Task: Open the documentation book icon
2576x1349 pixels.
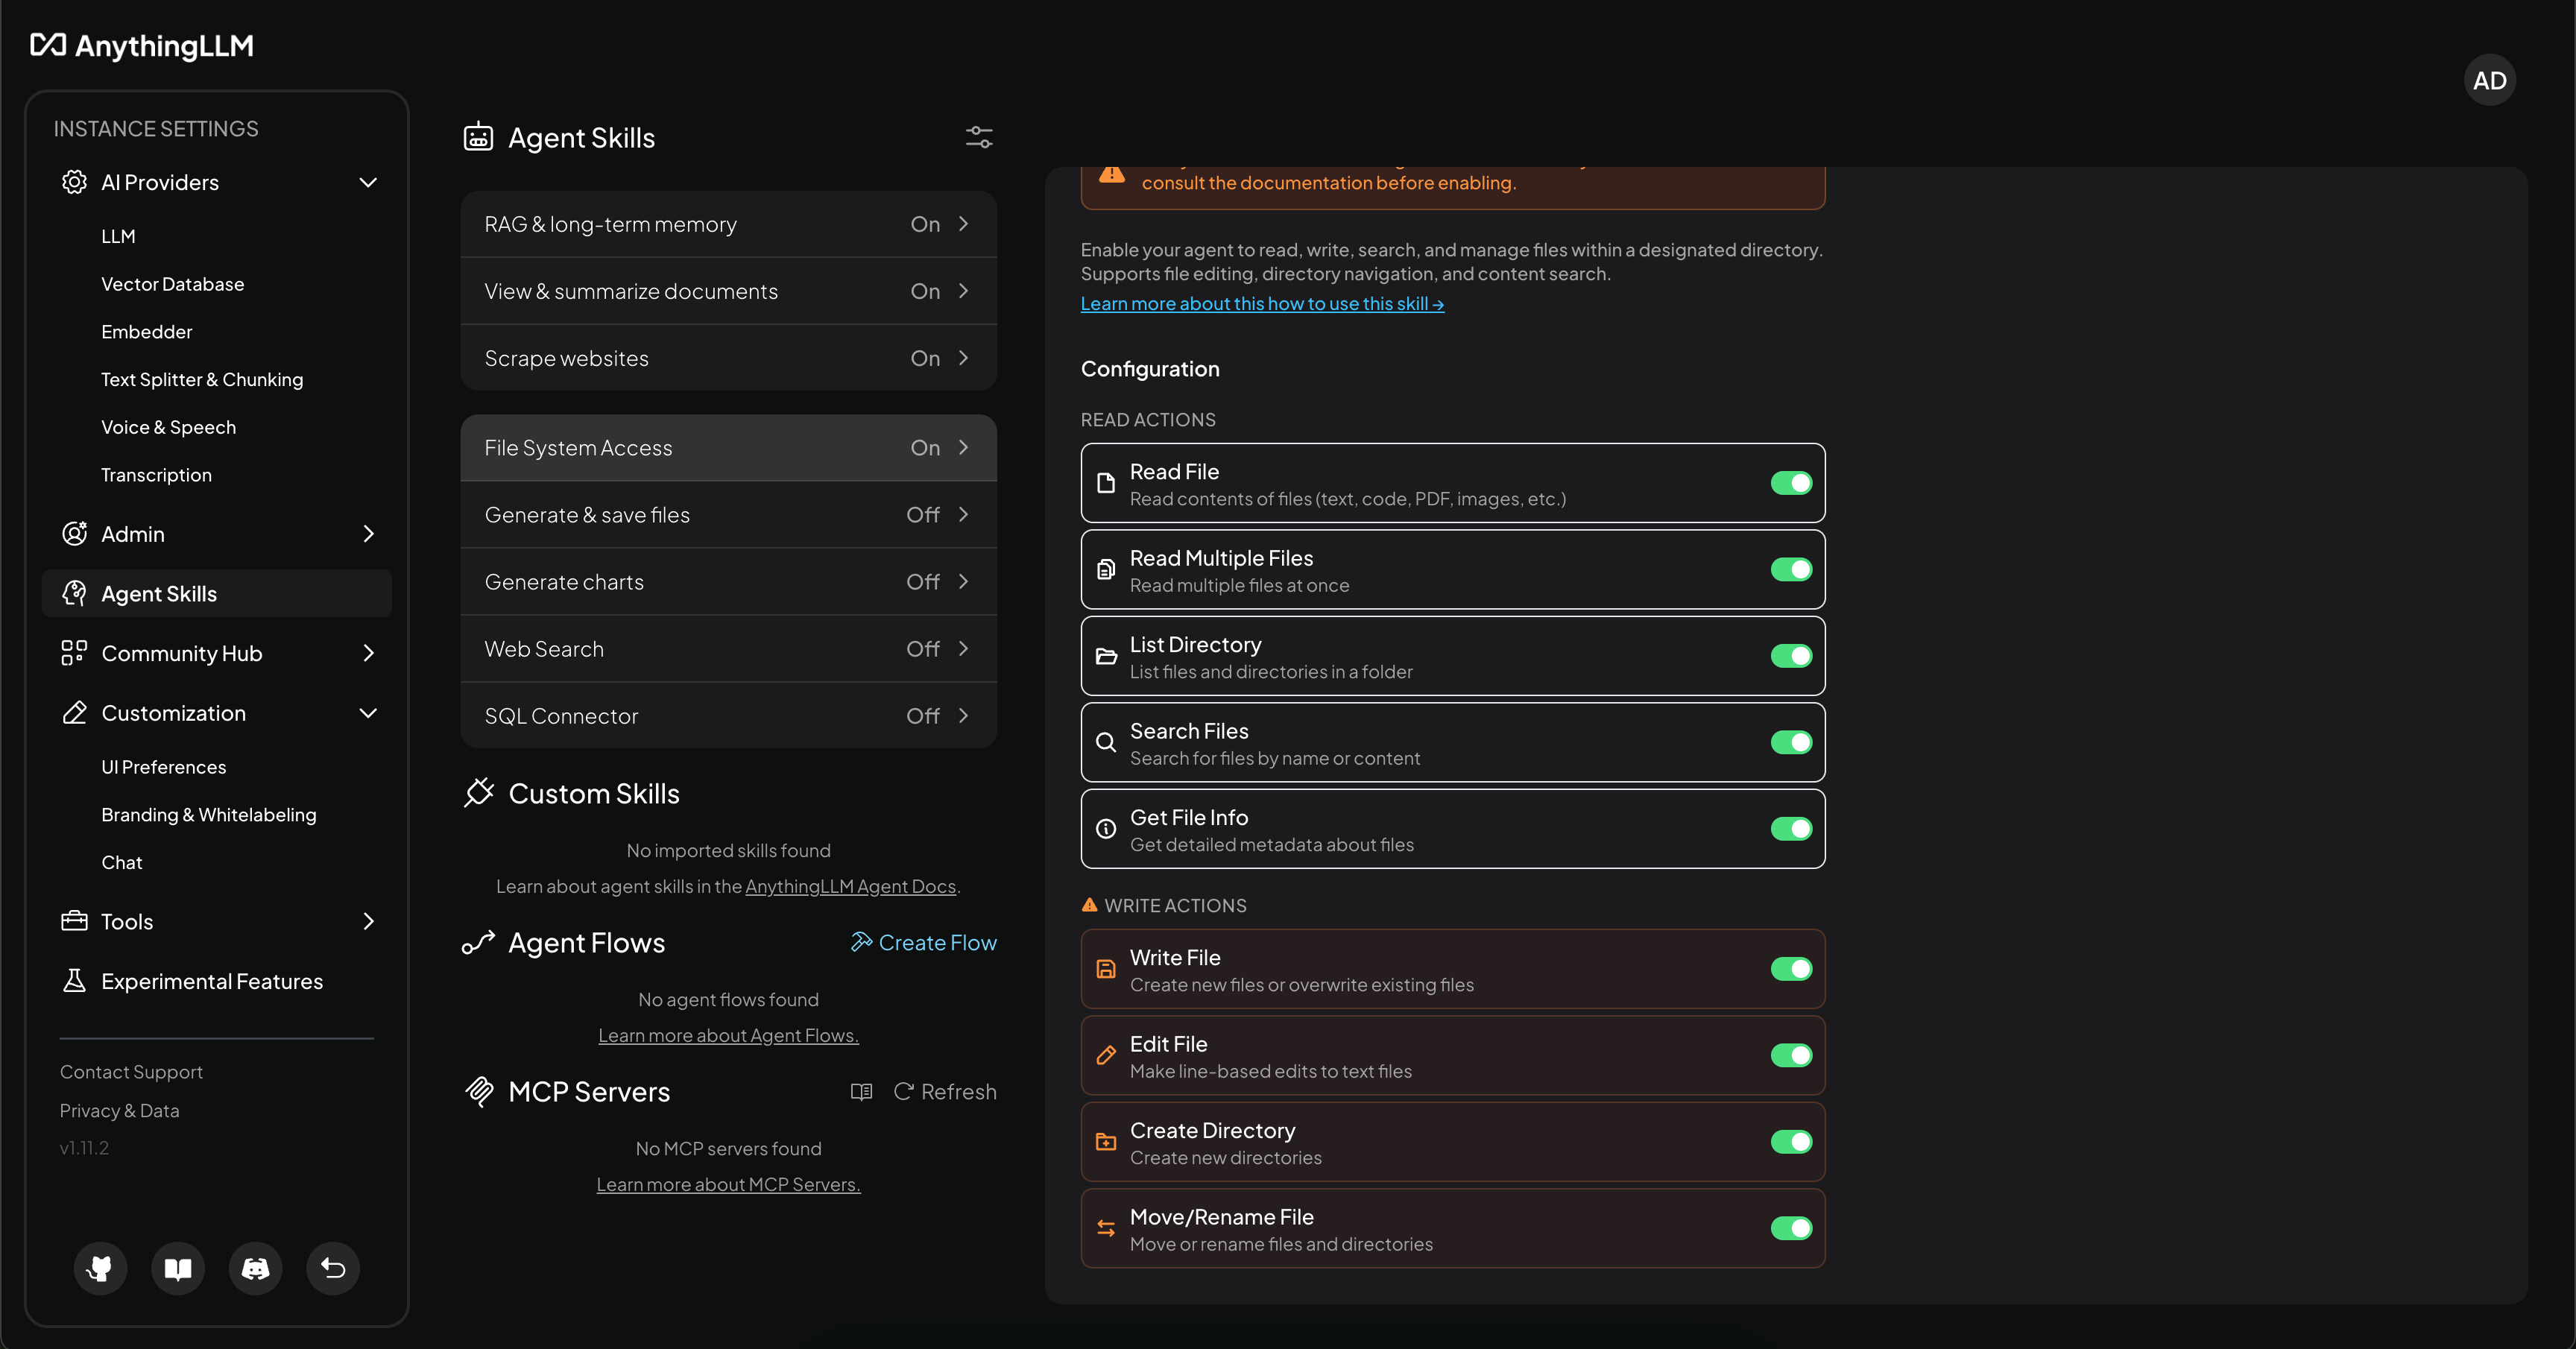Action: click(177, 1268)
